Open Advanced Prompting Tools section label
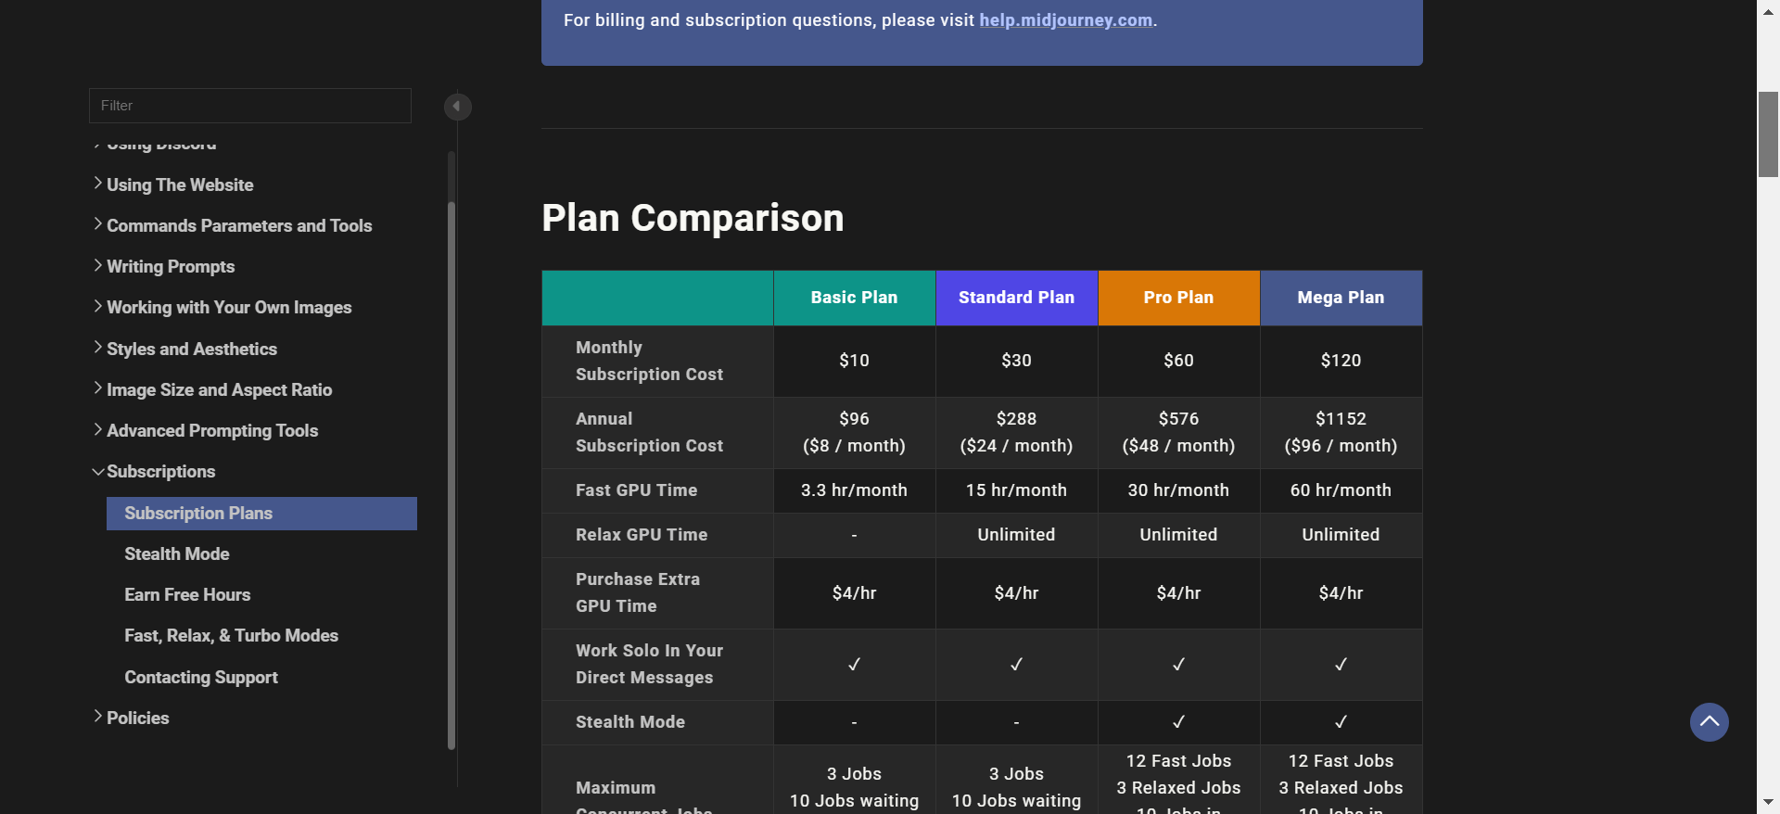 coord(212,431)
